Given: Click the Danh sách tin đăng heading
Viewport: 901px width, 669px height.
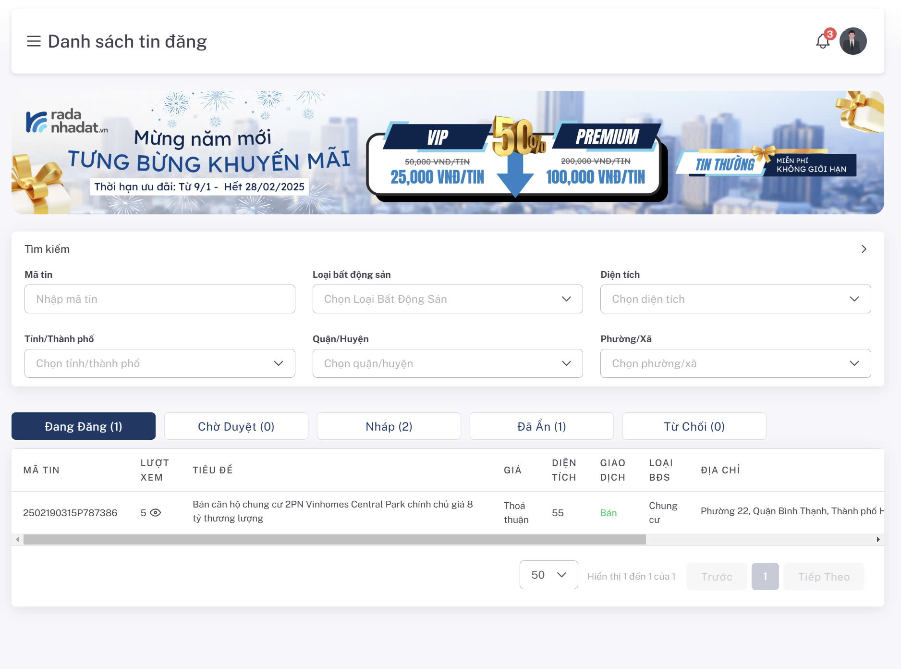Looking at the screenshot, I should pyautogui.click(x=127, y=41).
